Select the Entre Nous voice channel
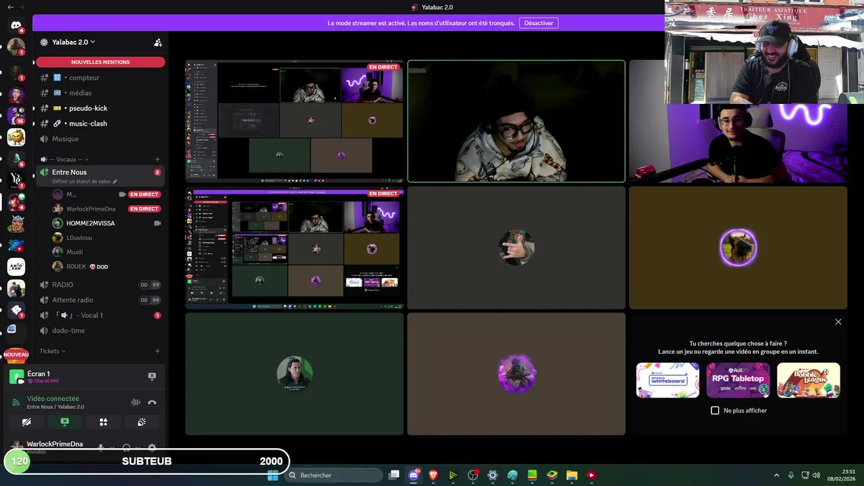This screenshot has height=486, width=864. [x=100, y=175]
